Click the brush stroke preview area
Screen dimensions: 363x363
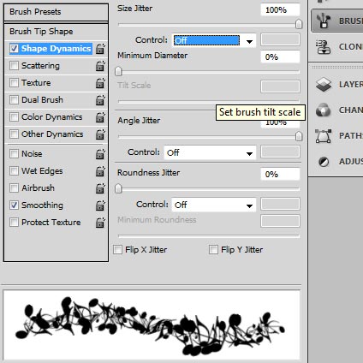[152, 325]
